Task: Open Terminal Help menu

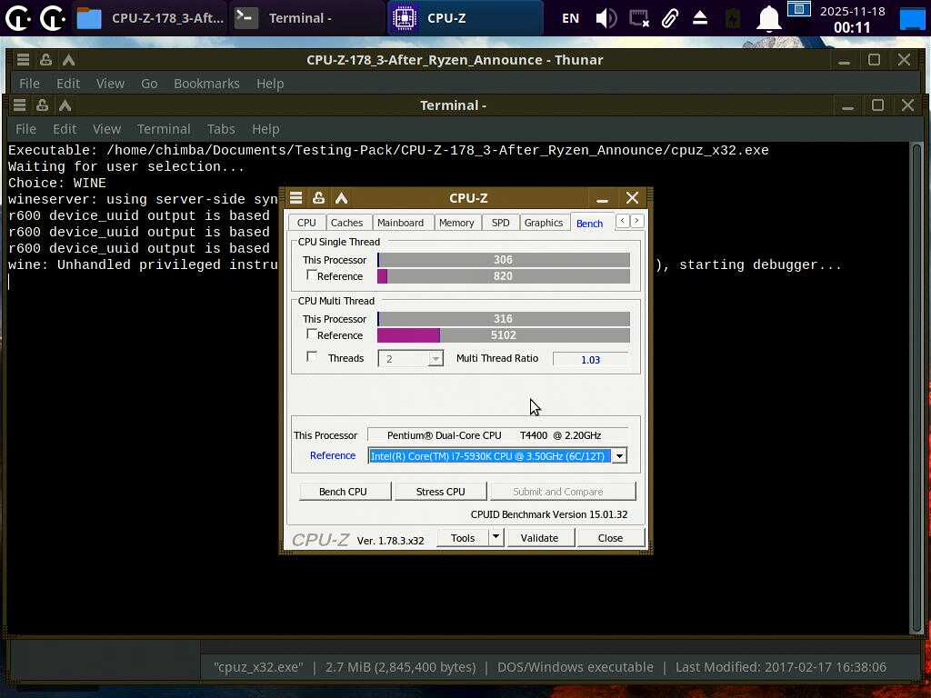Action: 265,129
